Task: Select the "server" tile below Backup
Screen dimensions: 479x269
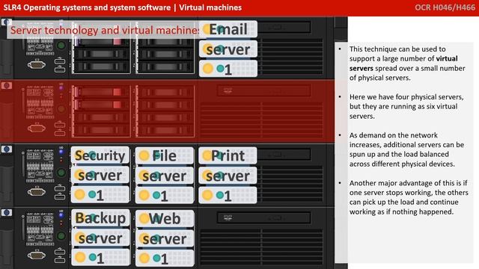Action: pos(100,238)
